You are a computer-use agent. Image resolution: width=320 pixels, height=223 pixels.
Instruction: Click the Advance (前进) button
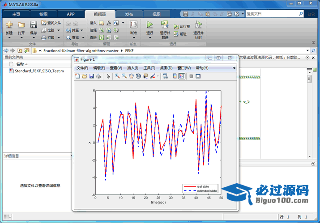tap(180, 34)
